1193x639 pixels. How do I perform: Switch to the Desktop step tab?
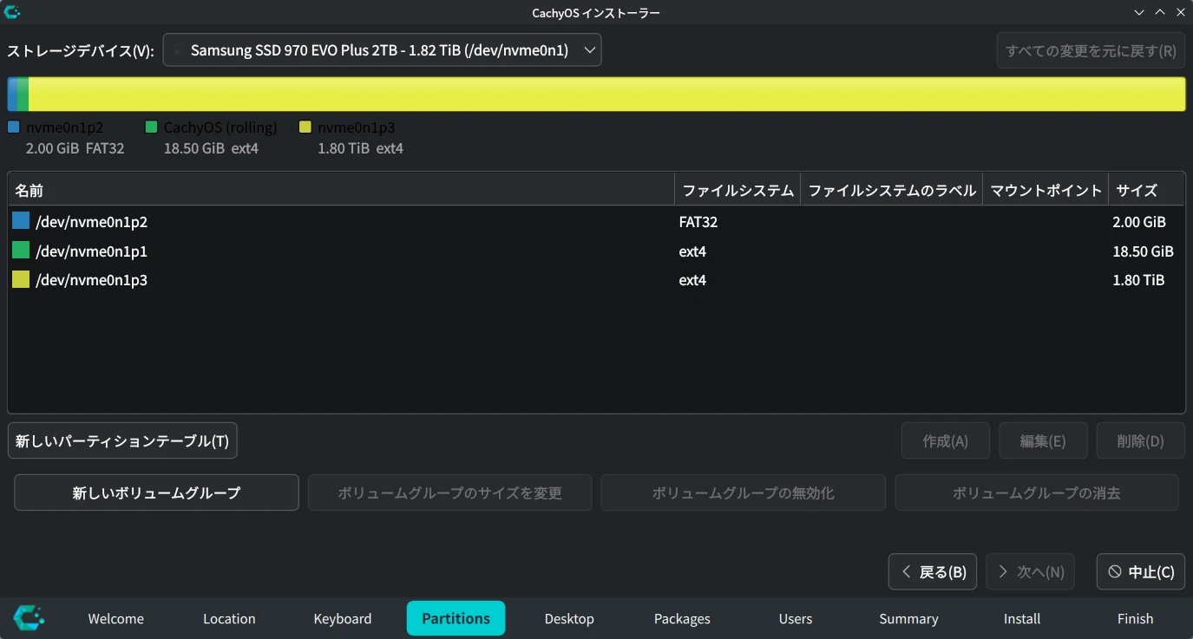tap(569, 619)
